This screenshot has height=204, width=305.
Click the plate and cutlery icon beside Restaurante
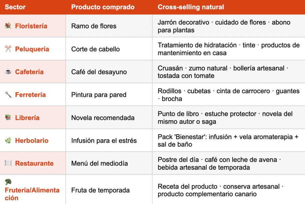pos(8,163)
